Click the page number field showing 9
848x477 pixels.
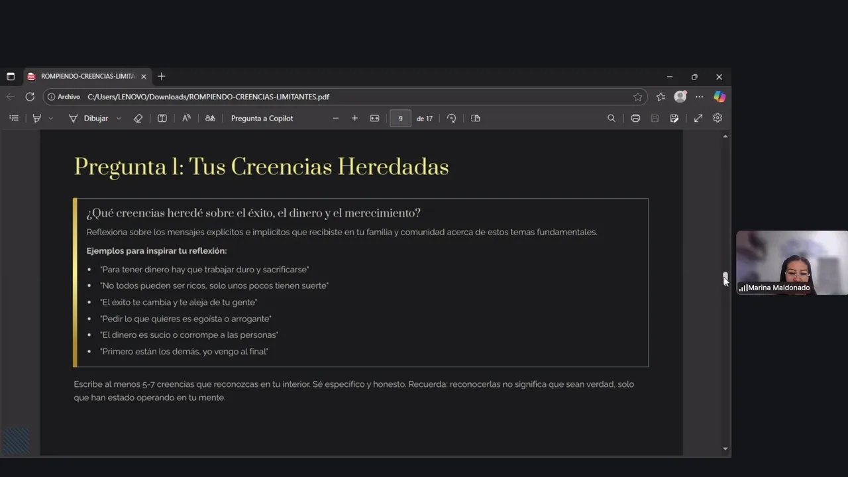coord(400,118)
